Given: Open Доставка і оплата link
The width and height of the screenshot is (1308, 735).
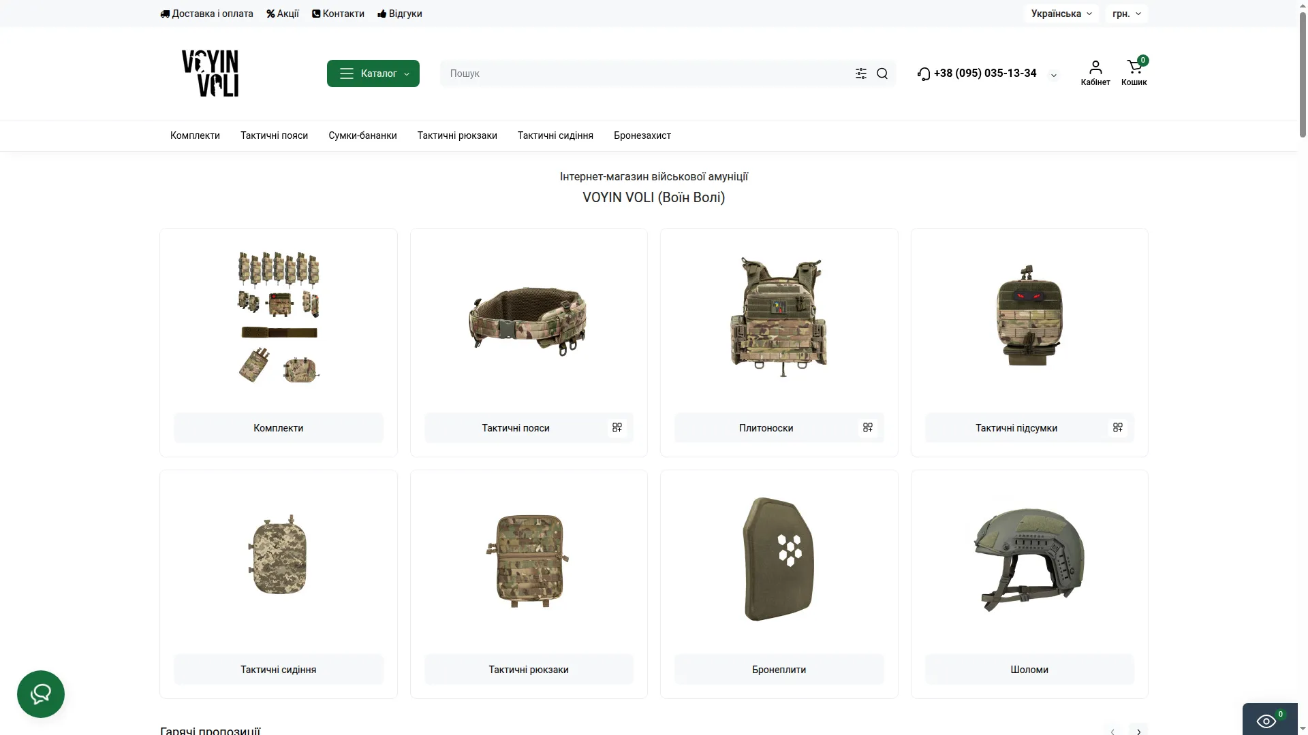Looking at the screenshot, I should (206, 14).
